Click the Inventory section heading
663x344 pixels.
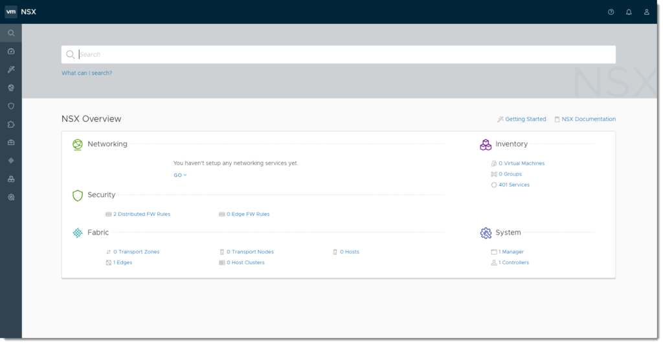click(511, 144)
